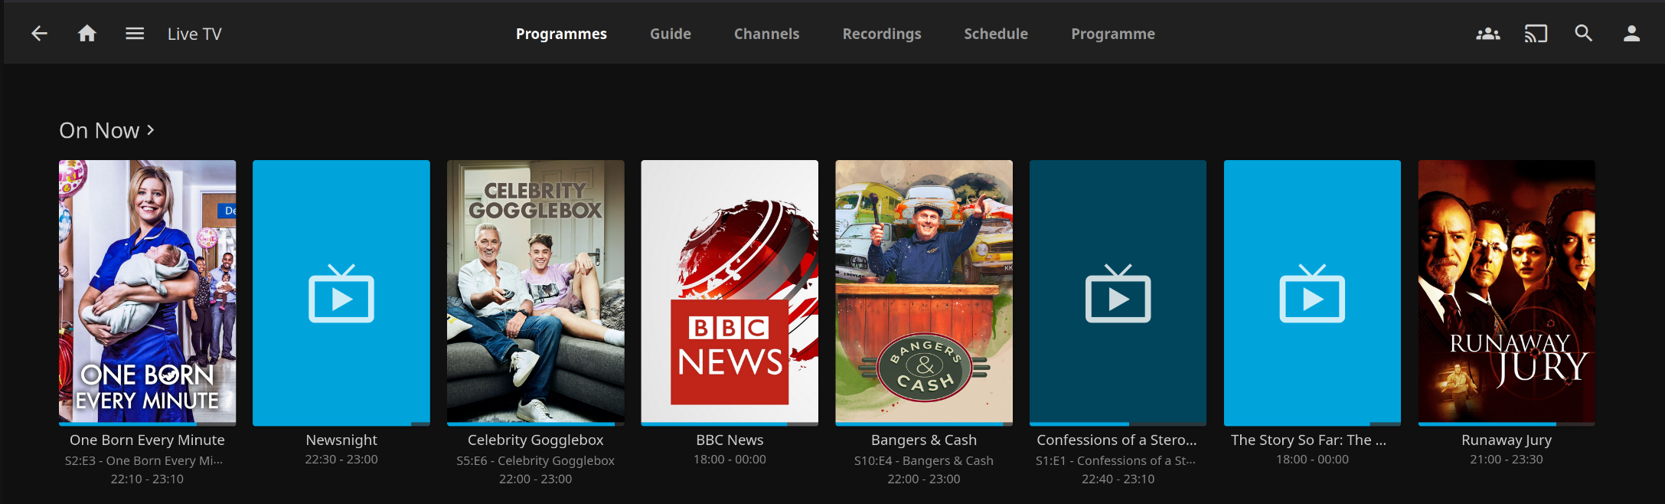Switch to the Channels tab
The width and height of the screenshot is (1665, 504).
[x=766, y=34]
